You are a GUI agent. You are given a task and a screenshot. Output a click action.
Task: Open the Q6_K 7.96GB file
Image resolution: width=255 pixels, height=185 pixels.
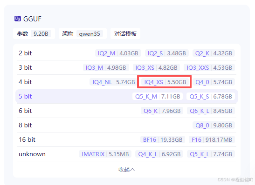click(x=162, y=111)
